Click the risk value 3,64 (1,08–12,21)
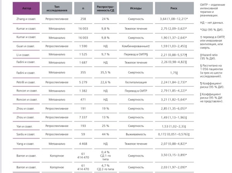This screenshot has height=173, width=232. [x=174, y=18]
